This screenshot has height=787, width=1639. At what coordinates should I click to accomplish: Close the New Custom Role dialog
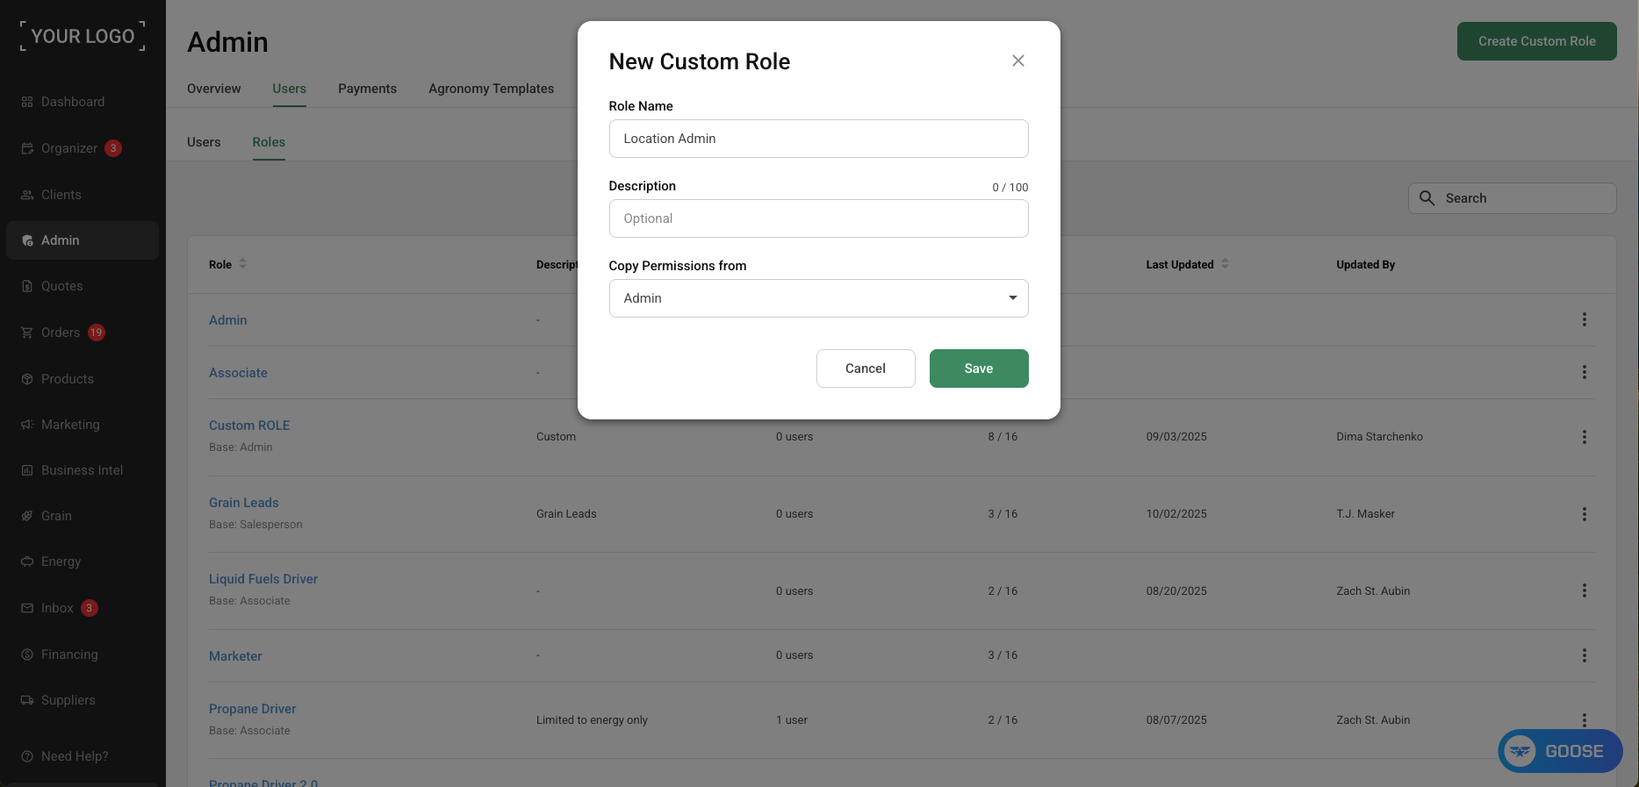[1018, 61]
